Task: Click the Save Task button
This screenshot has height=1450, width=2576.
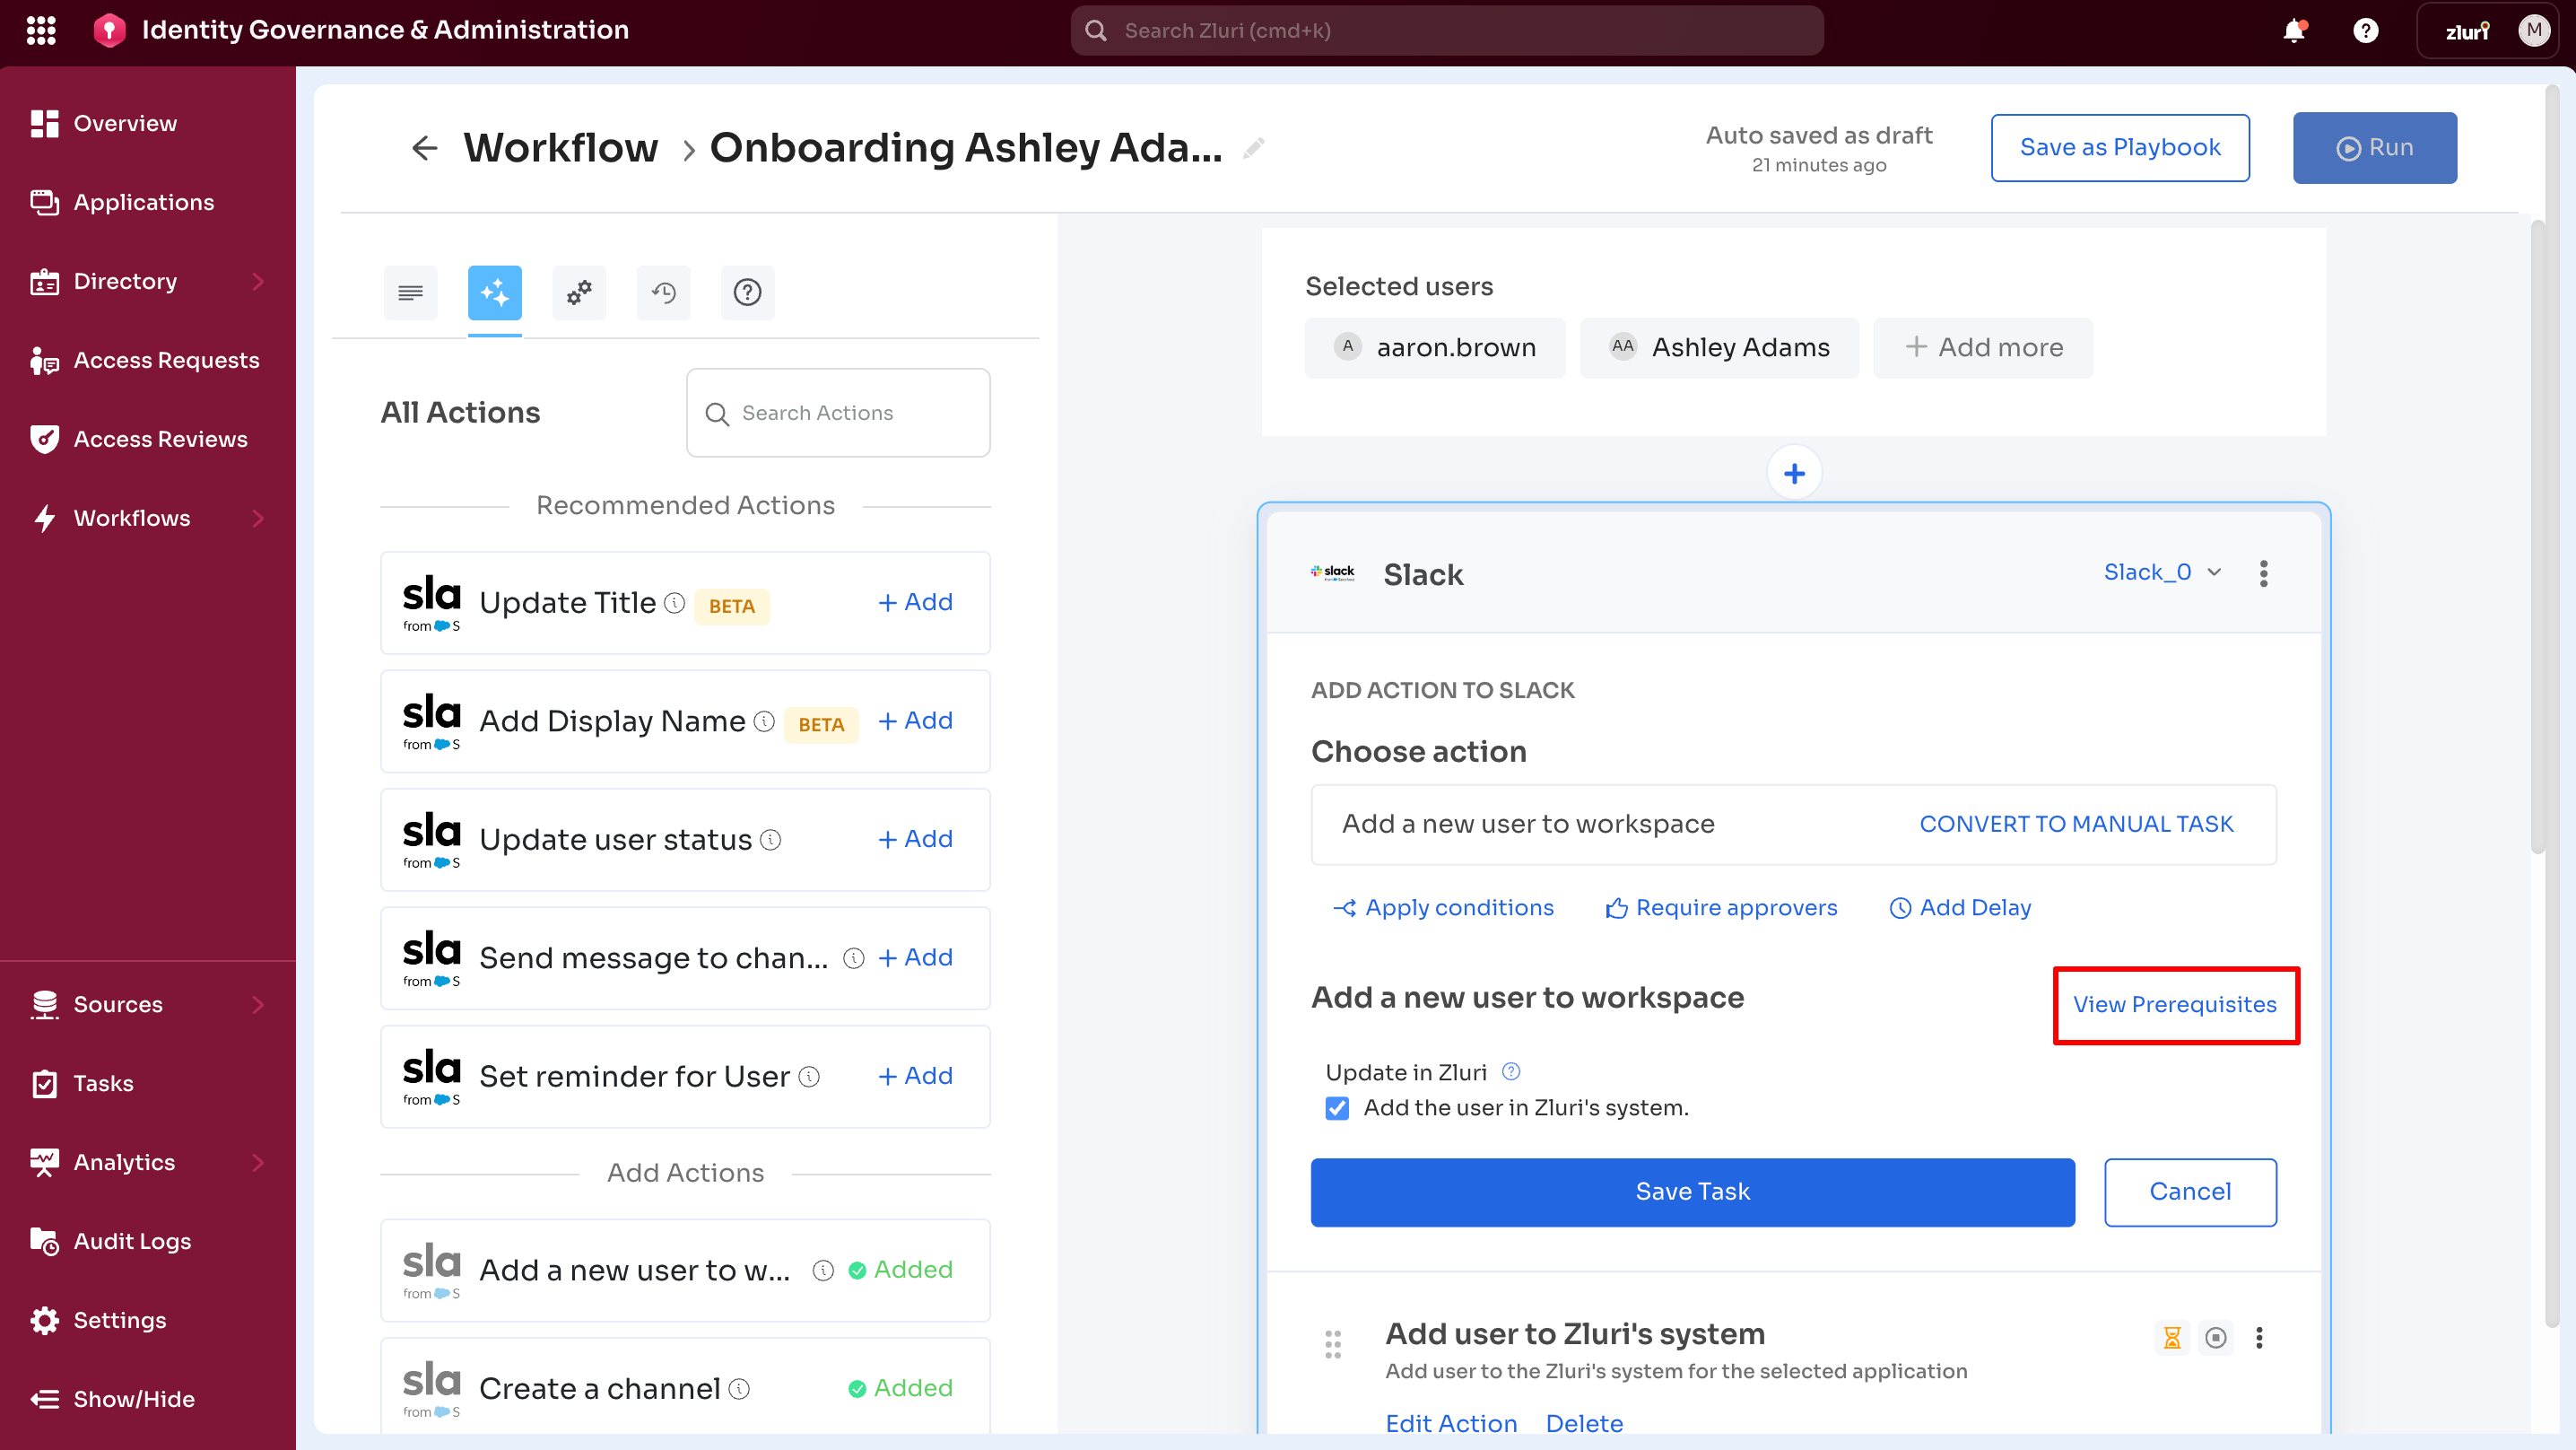Action: [x=1692, y=1192]
